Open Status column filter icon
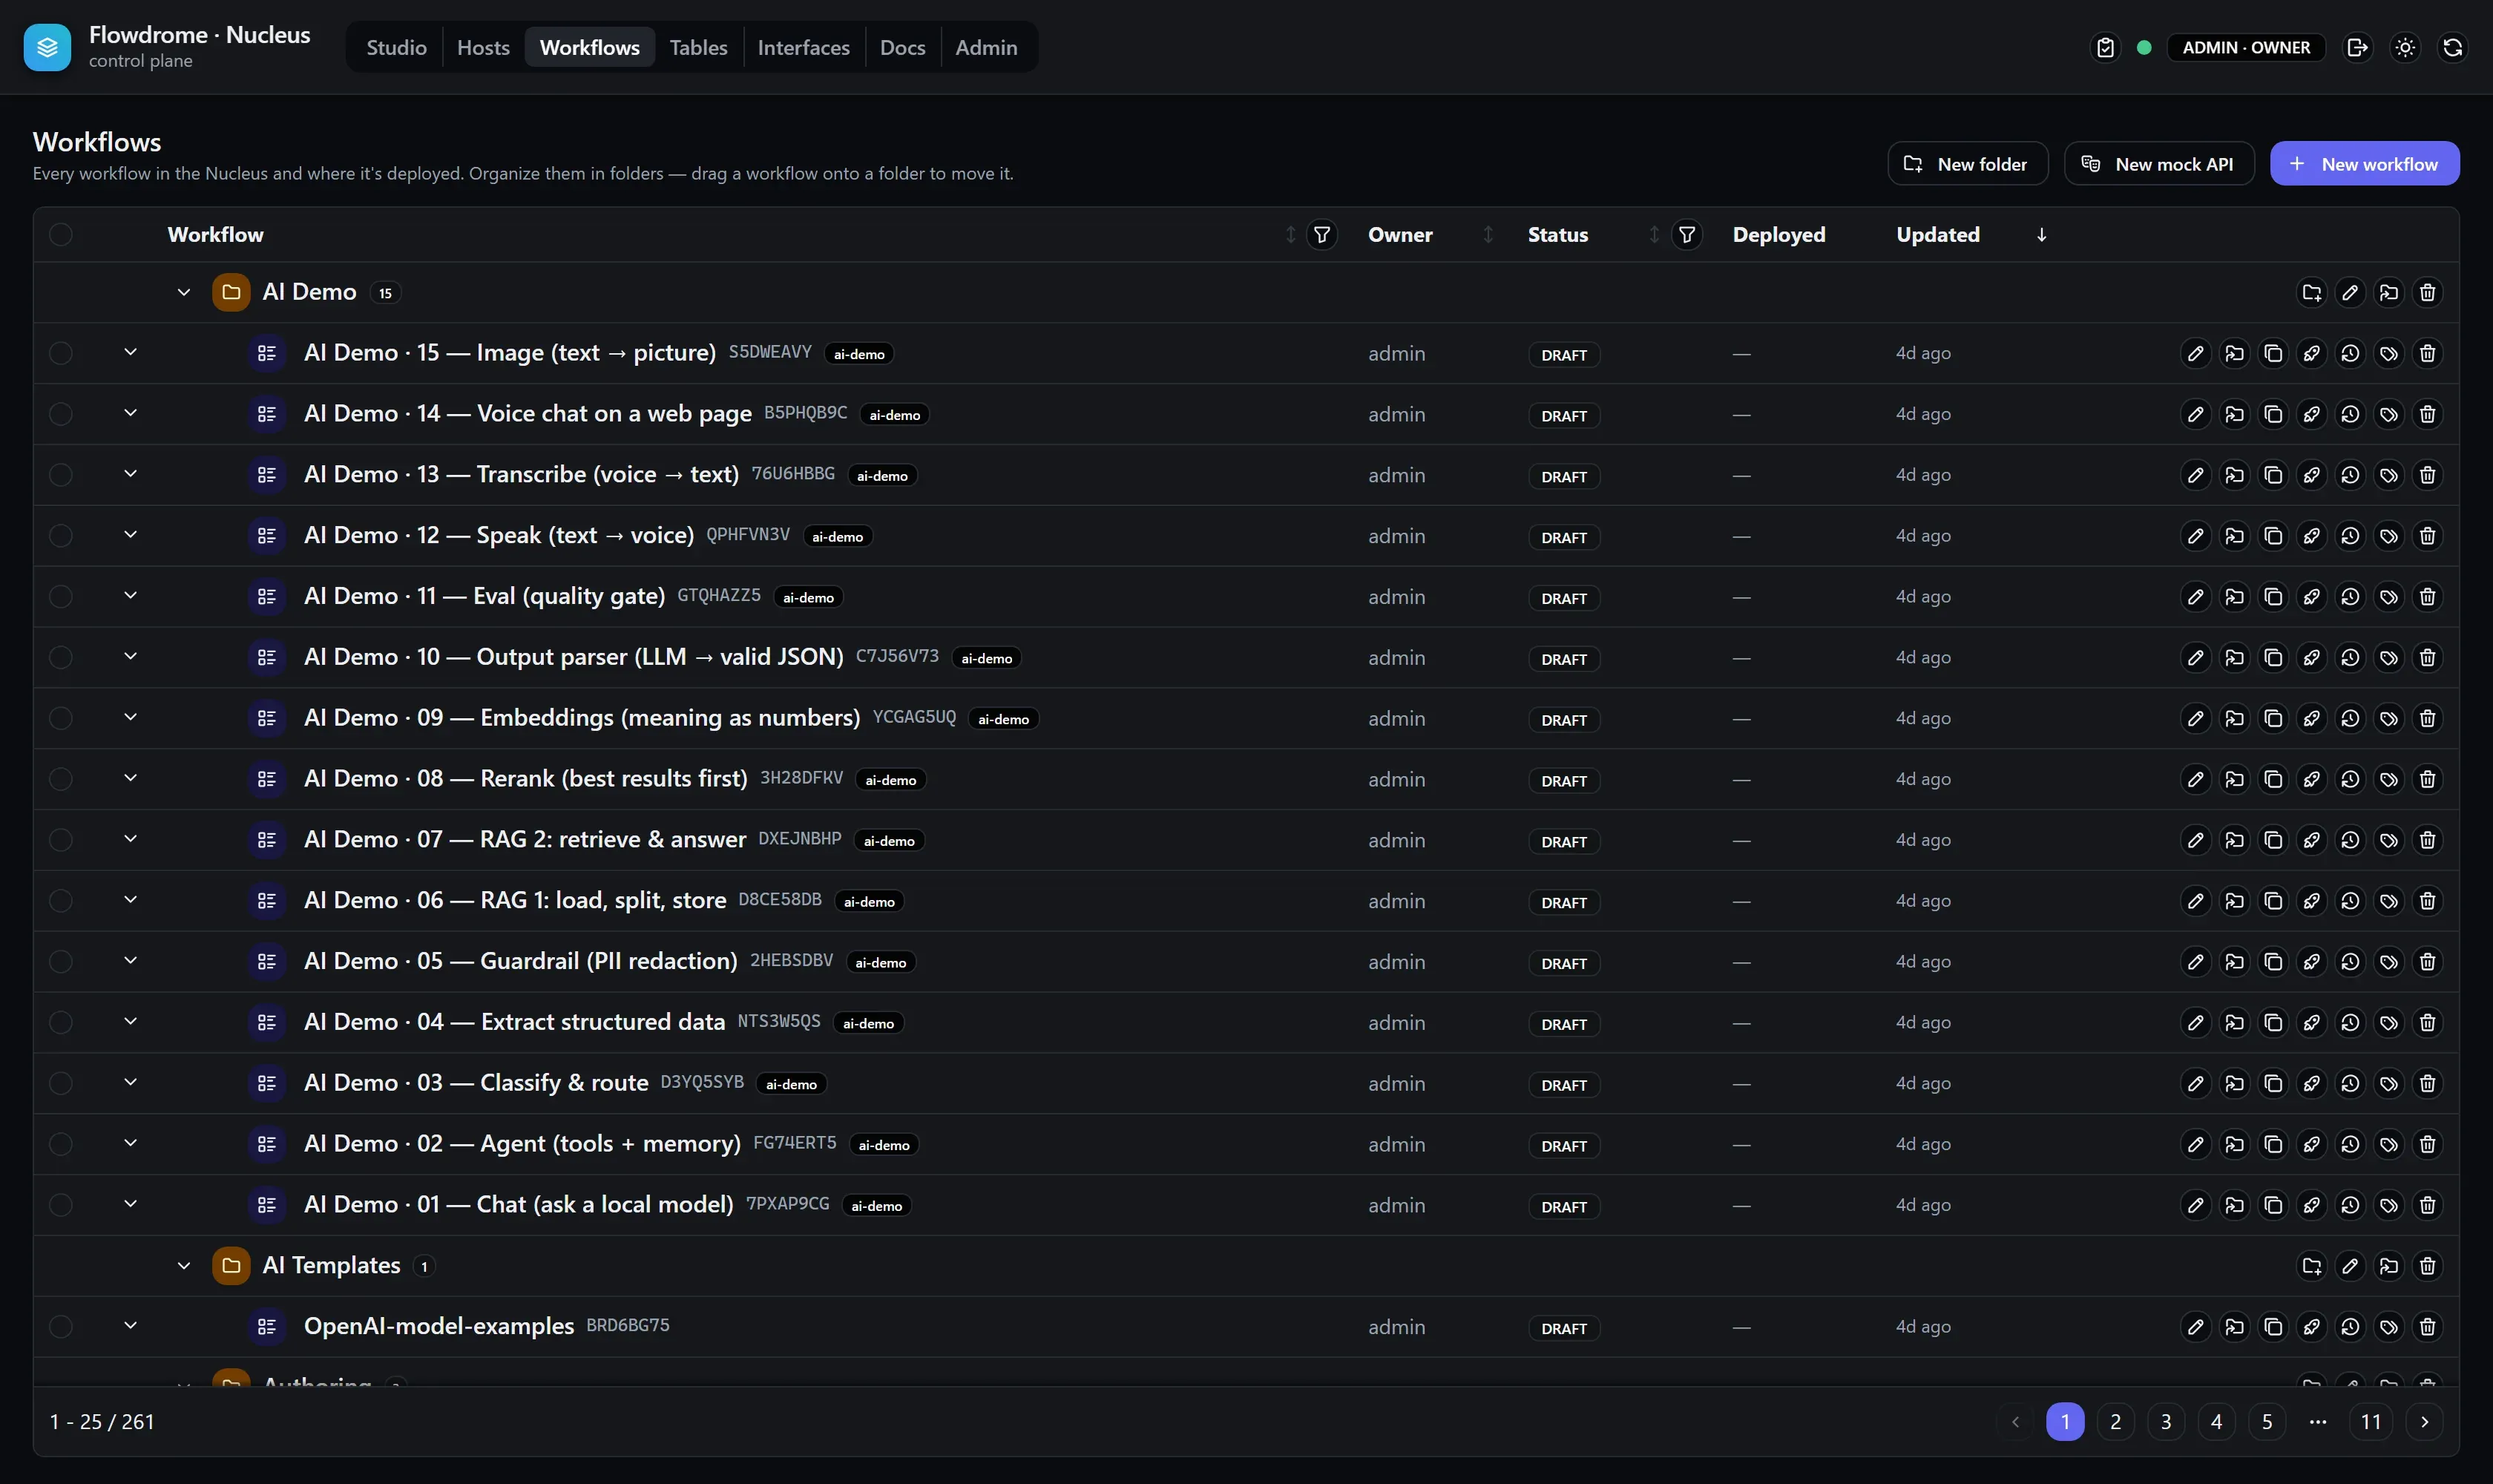2493x1484 pixels. click(x=1687, y=235)
